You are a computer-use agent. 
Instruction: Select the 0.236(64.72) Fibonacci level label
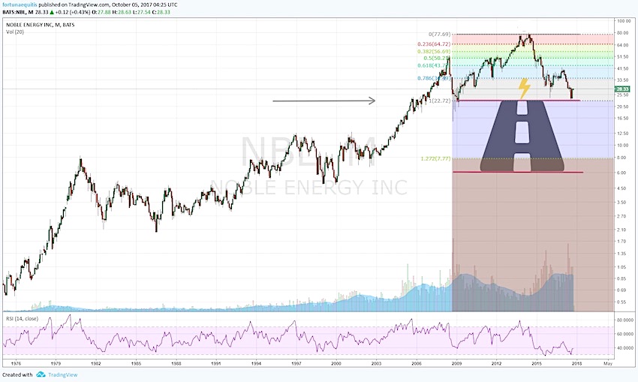tap(434, 44)
